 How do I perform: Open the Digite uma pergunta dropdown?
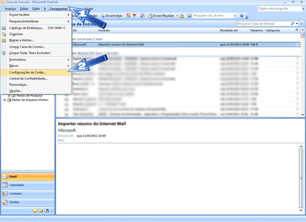click(x=303, y=9)
